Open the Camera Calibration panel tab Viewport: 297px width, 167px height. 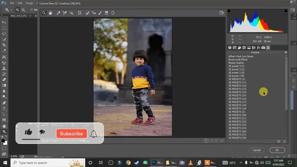click(x=263, y=48)
